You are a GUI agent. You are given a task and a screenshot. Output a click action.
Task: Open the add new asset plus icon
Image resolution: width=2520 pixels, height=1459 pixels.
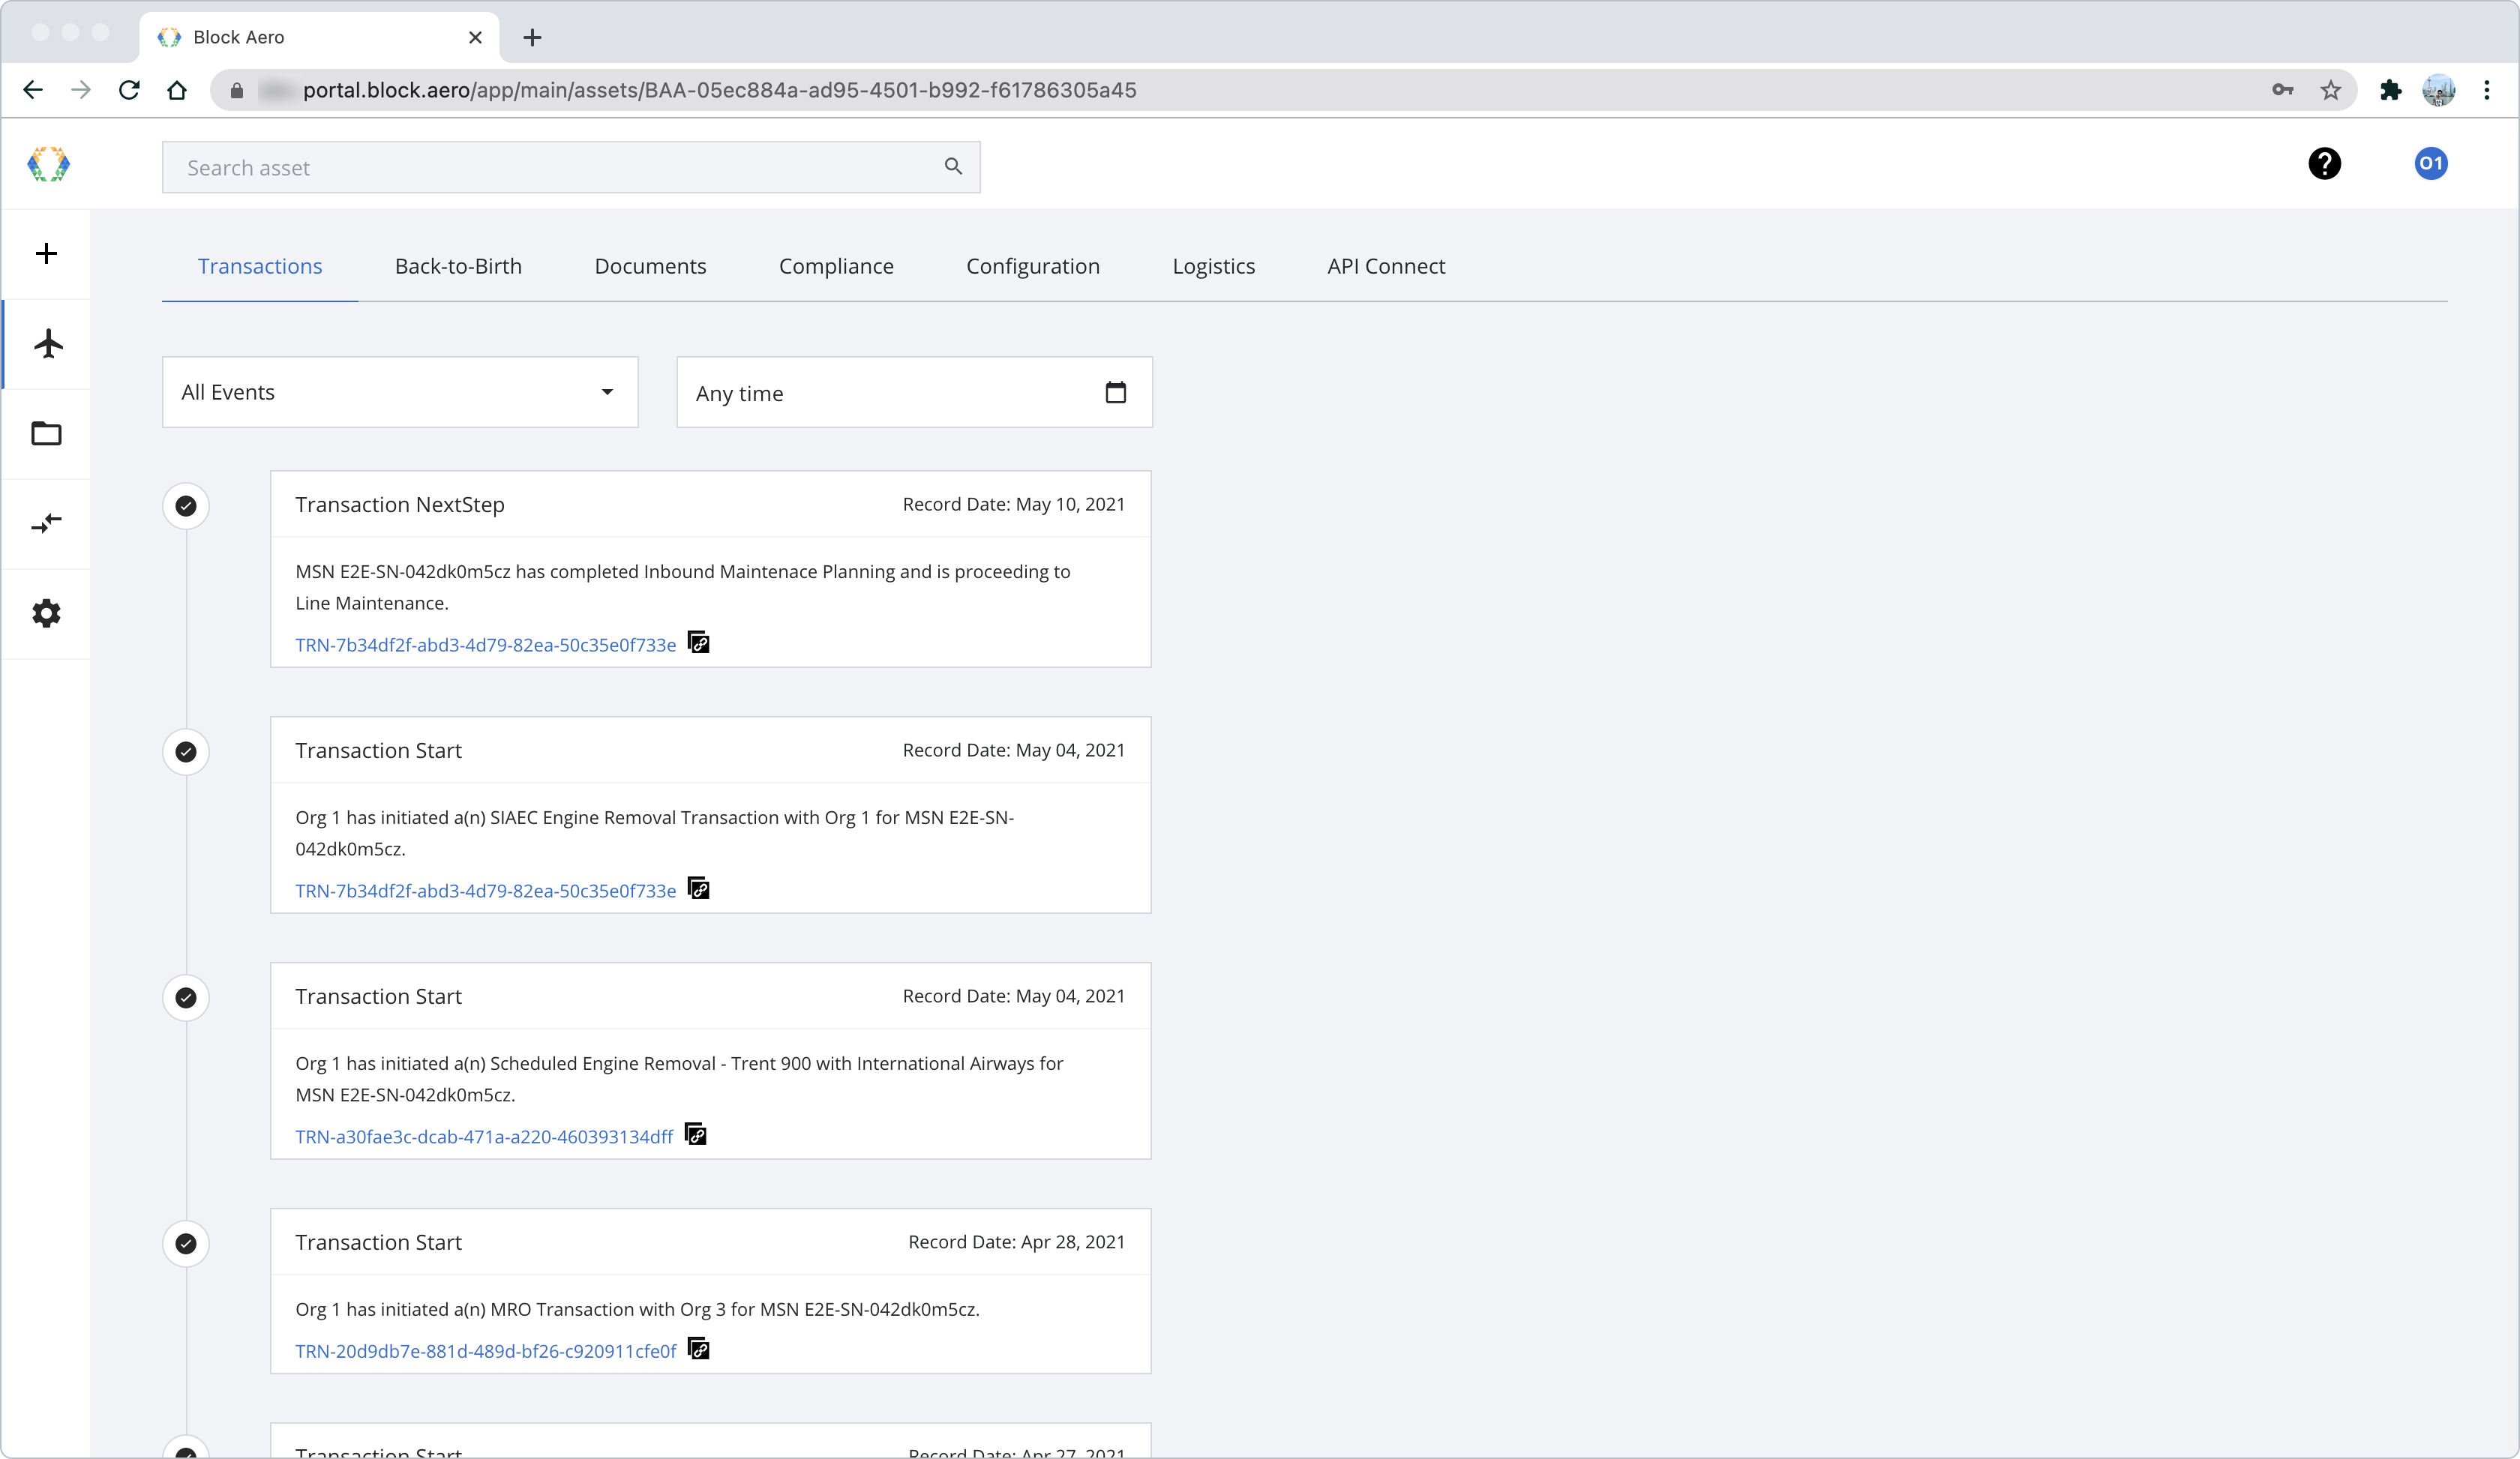pos(46,254)
